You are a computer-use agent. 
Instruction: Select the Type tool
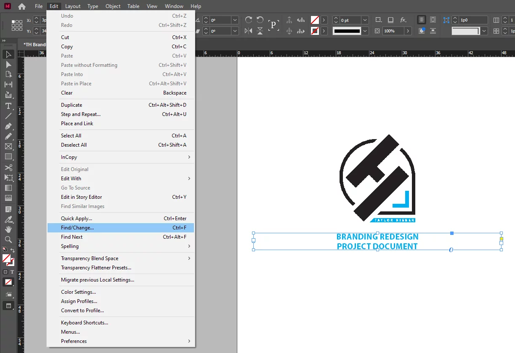[x=8, y=106]
